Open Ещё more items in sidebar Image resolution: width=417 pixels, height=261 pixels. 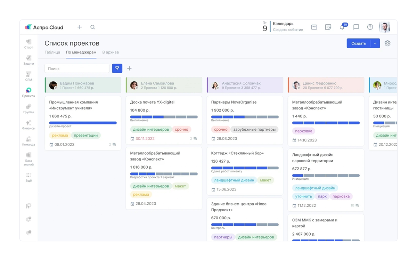tap(28, 177)
